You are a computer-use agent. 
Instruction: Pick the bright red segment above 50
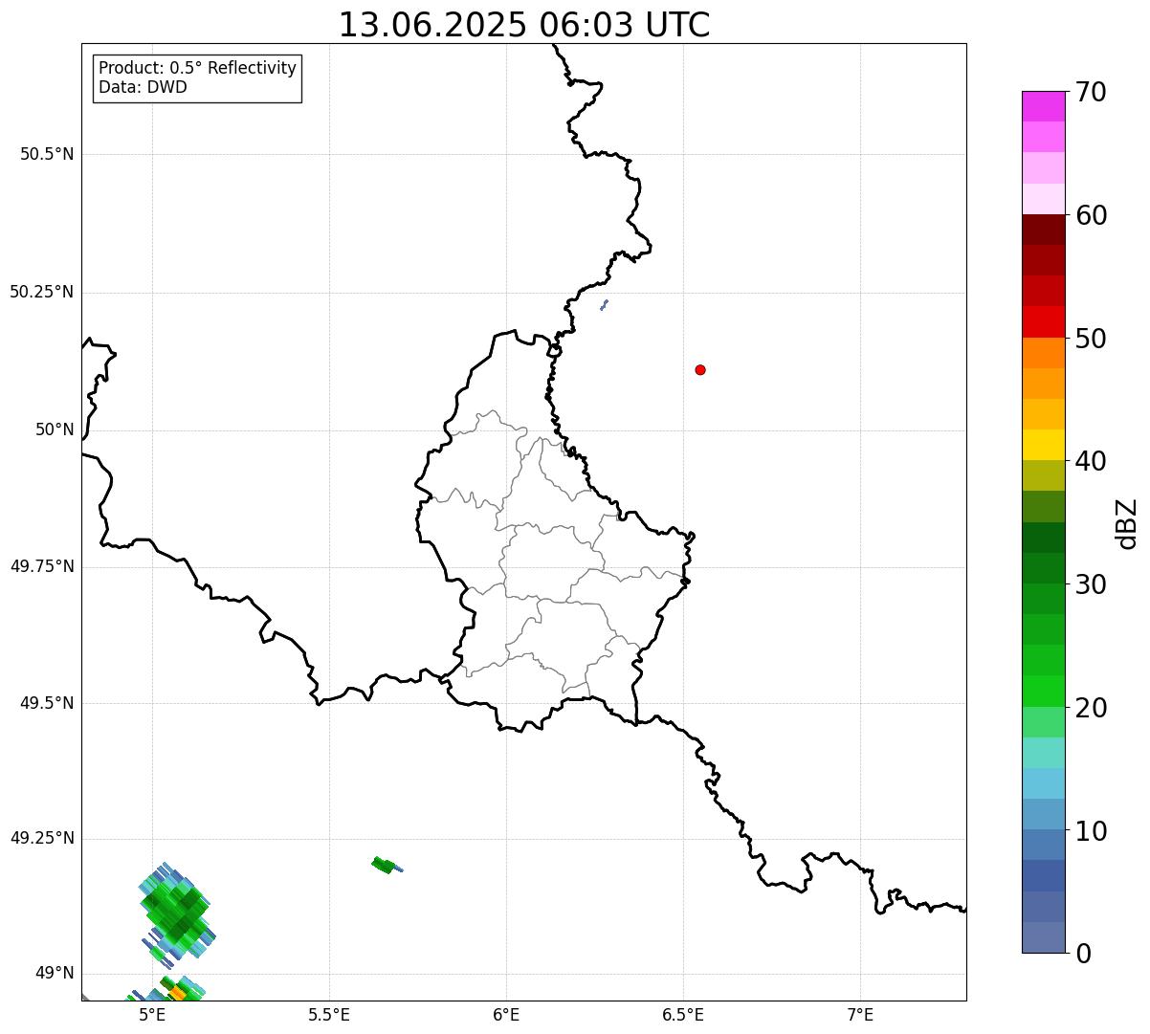point(1043,321)
